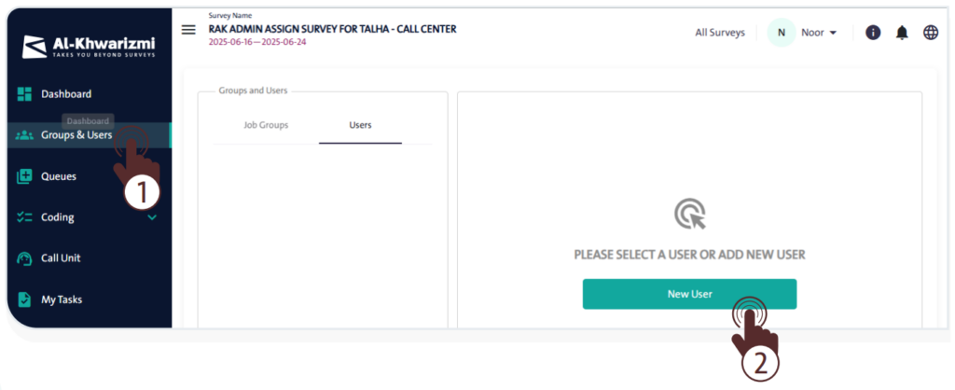Click the Call Unit headset icon

tap(25, 258)
